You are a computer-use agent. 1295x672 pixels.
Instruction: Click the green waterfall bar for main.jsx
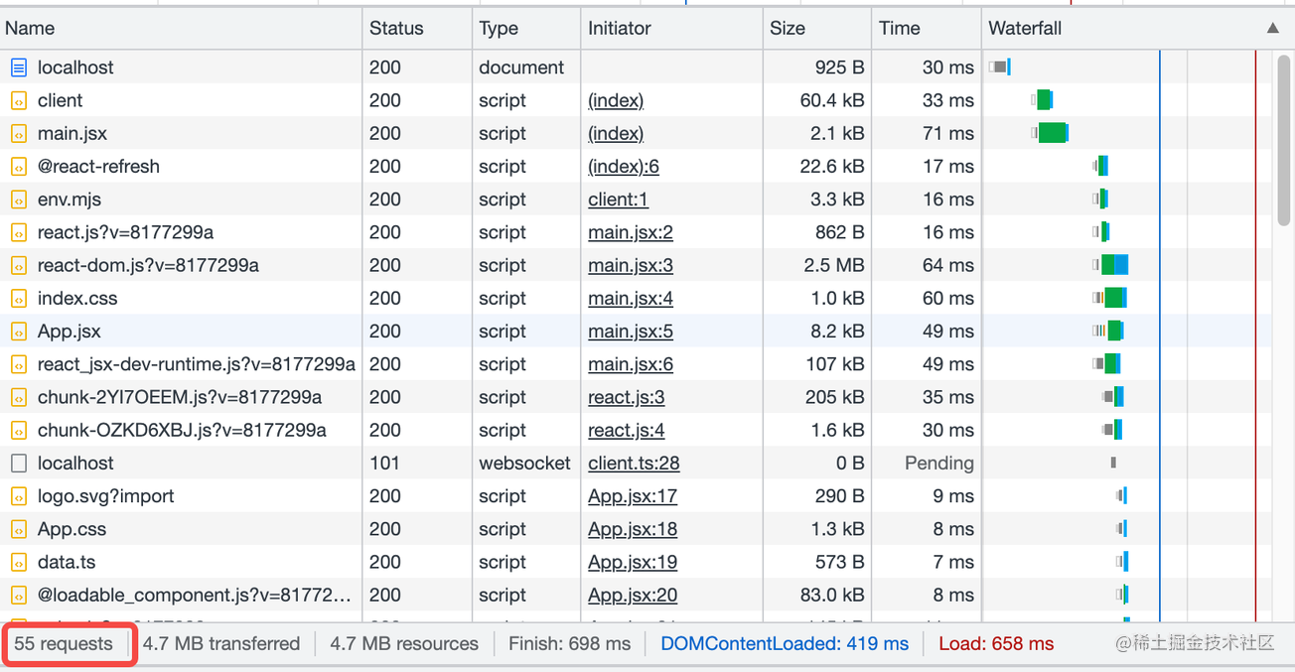pyautogui.click(x=1052, y=133)
